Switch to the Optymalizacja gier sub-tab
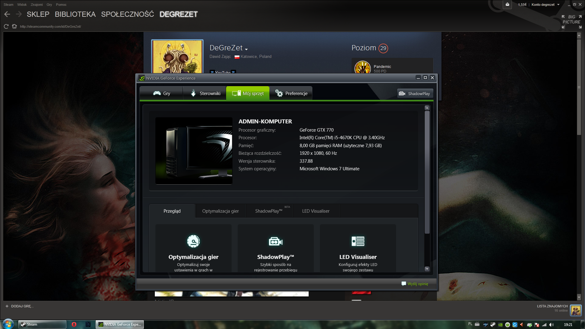 pos(221,211)
